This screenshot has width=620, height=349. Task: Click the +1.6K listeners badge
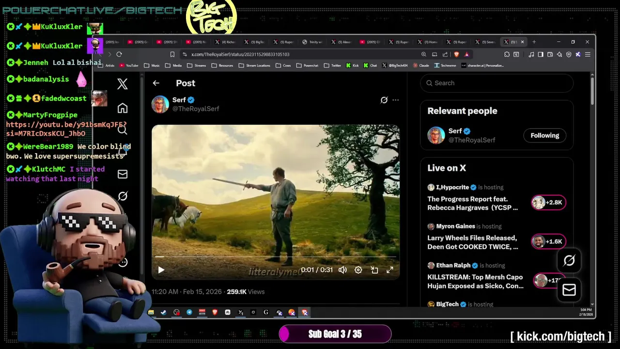549,241
